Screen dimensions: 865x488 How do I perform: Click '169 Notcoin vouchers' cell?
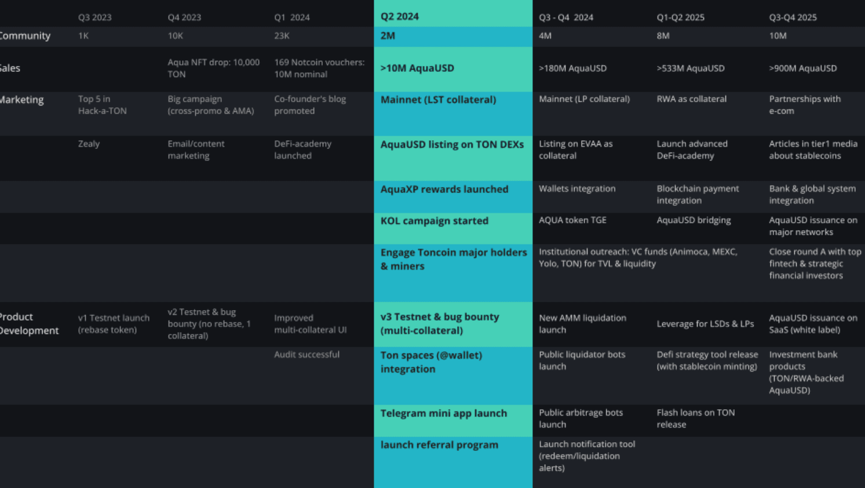pyautogui.click(x=319, y=68)
